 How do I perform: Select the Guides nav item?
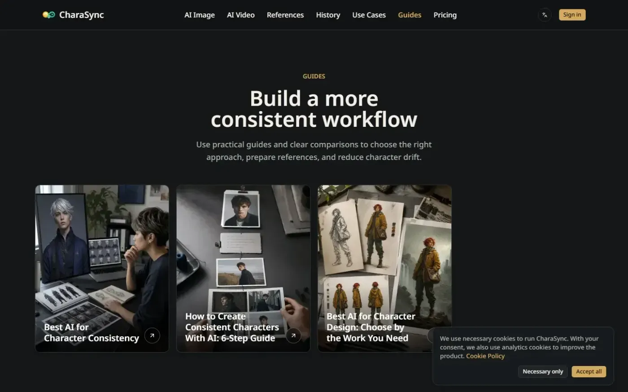(410, 15)
